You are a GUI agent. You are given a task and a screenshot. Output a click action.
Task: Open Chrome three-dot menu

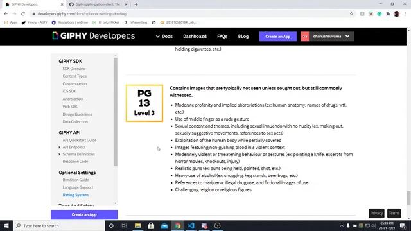[x=405, y=14]
